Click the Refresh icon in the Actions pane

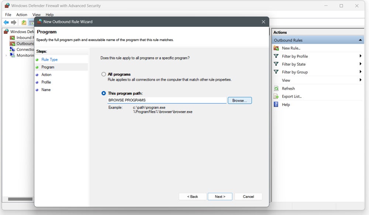[x=277, y=88]
